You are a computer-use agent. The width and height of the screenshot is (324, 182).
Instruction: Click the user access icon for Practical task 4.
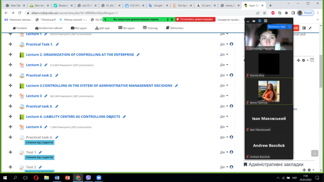[231, 137]
